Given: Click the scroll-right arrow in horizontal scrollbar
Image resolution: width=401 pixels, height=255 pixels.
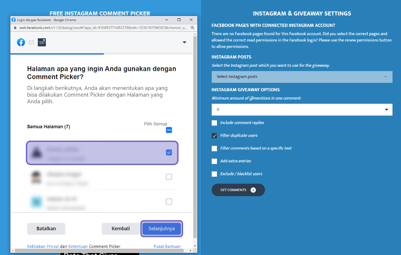Looking at the screenshot, I should [x=191, y=251].
